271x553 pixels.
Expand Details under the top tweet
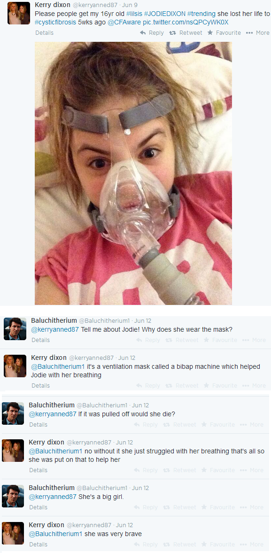pos(45,33)
